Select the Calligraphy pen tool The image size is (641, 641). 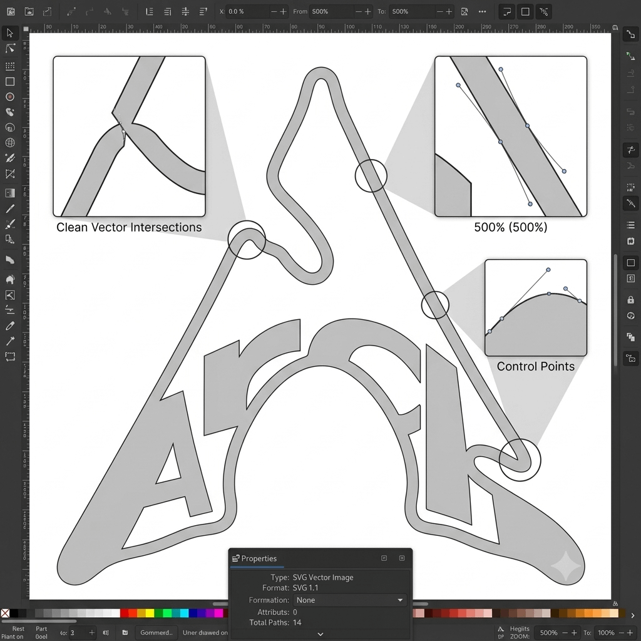[10, 158]
